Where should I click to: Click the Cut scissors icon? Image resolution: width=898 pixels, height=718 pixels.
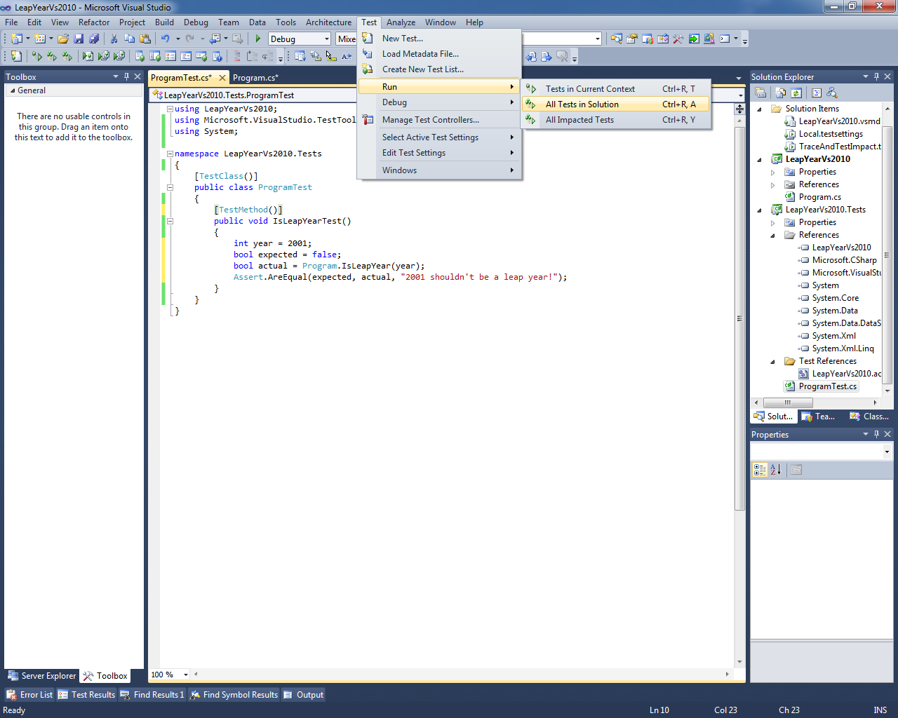tap(114, 39)
